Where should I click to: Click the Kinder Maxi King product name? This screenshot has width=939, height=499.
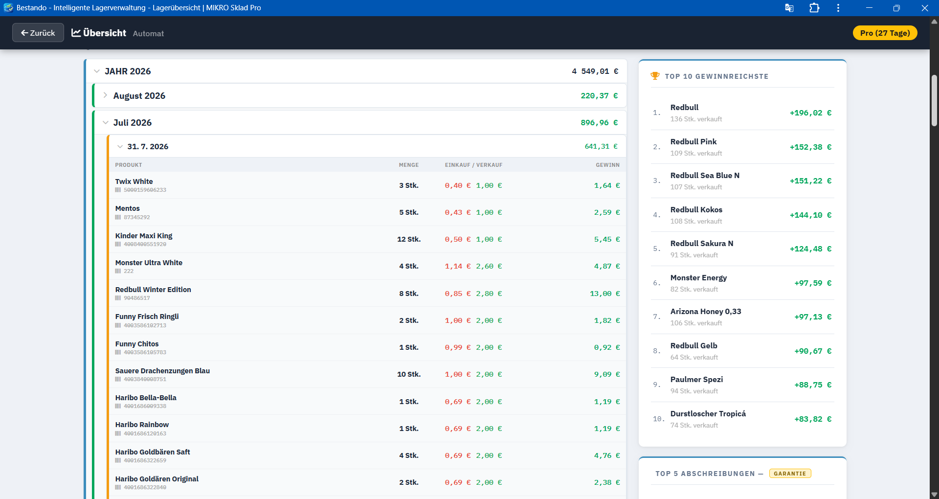(x=144, y=236)
